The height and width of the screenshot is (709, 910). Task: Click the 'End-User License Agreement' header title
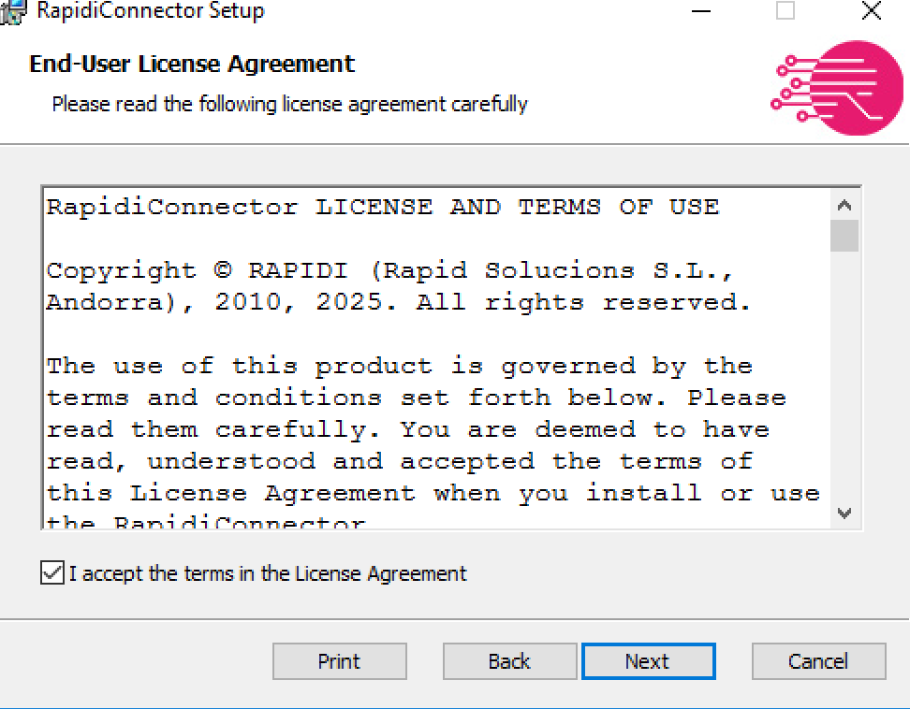click(192, 64)
